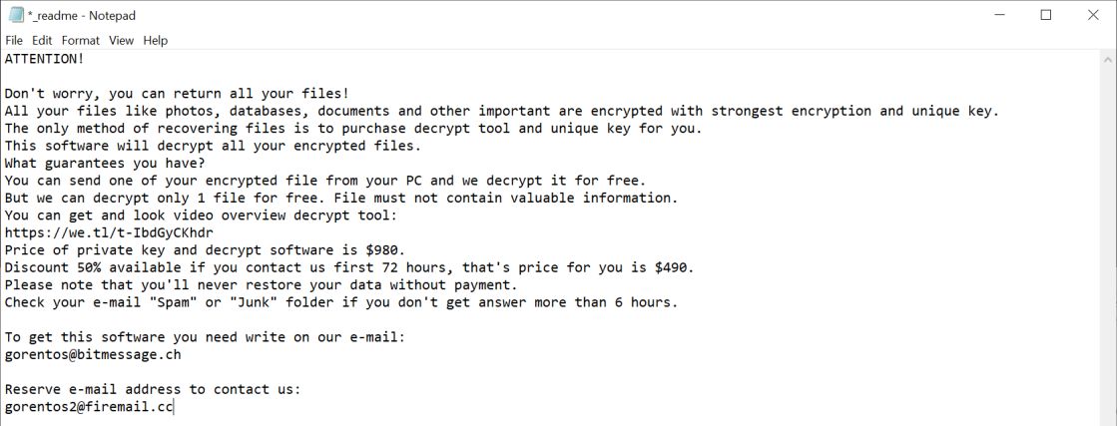Close the Notepad window
The width and height of the screenshot is (1117, 426).
(1092, 15)
